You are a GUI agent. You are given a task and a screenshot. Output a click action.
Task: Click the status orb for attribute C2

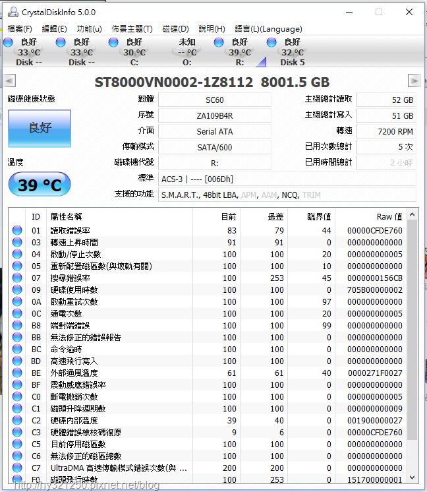point(17,421)
